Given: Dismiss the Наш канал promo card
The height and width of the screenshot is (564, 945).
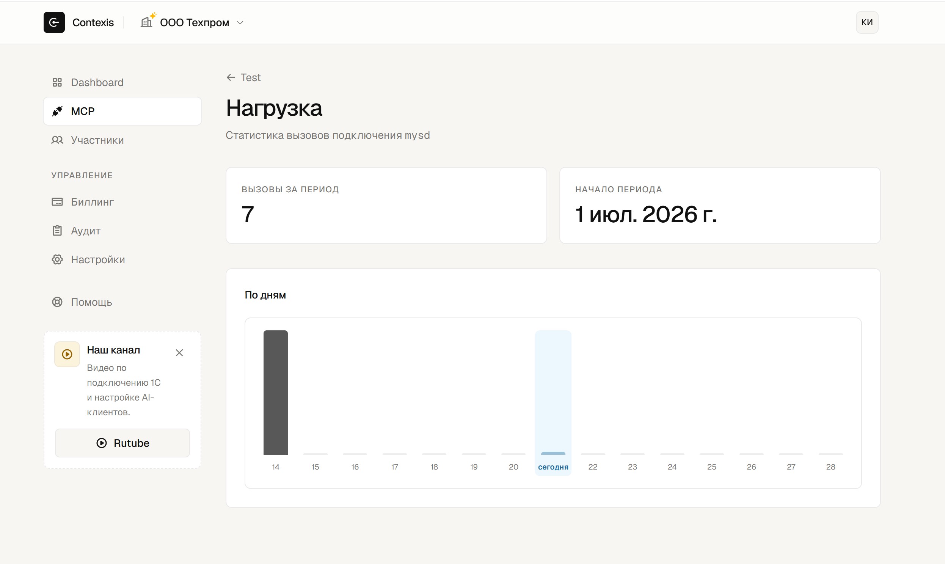Looking at the screenshot, I should click(179, 353).
